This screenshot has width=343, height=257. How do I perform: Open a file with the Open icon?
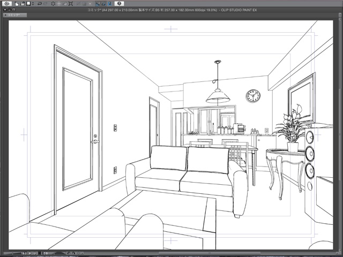[x=23, y=4]
